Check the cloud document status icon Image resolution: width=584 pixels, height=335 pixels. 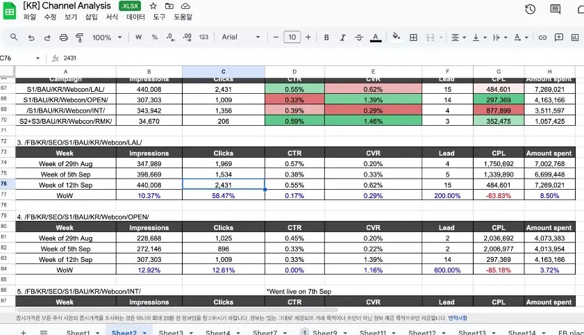[185, 6]
